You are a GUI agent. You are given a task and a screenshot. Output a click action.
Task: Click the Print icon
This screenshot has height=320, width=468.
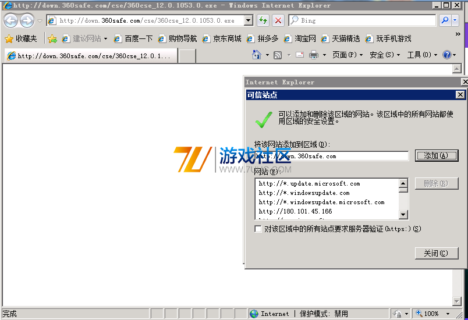tap(314, 55)
